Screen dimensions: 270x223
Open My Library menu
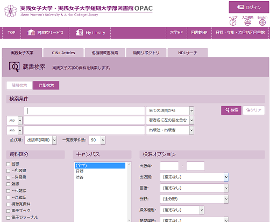pos(90,33)
